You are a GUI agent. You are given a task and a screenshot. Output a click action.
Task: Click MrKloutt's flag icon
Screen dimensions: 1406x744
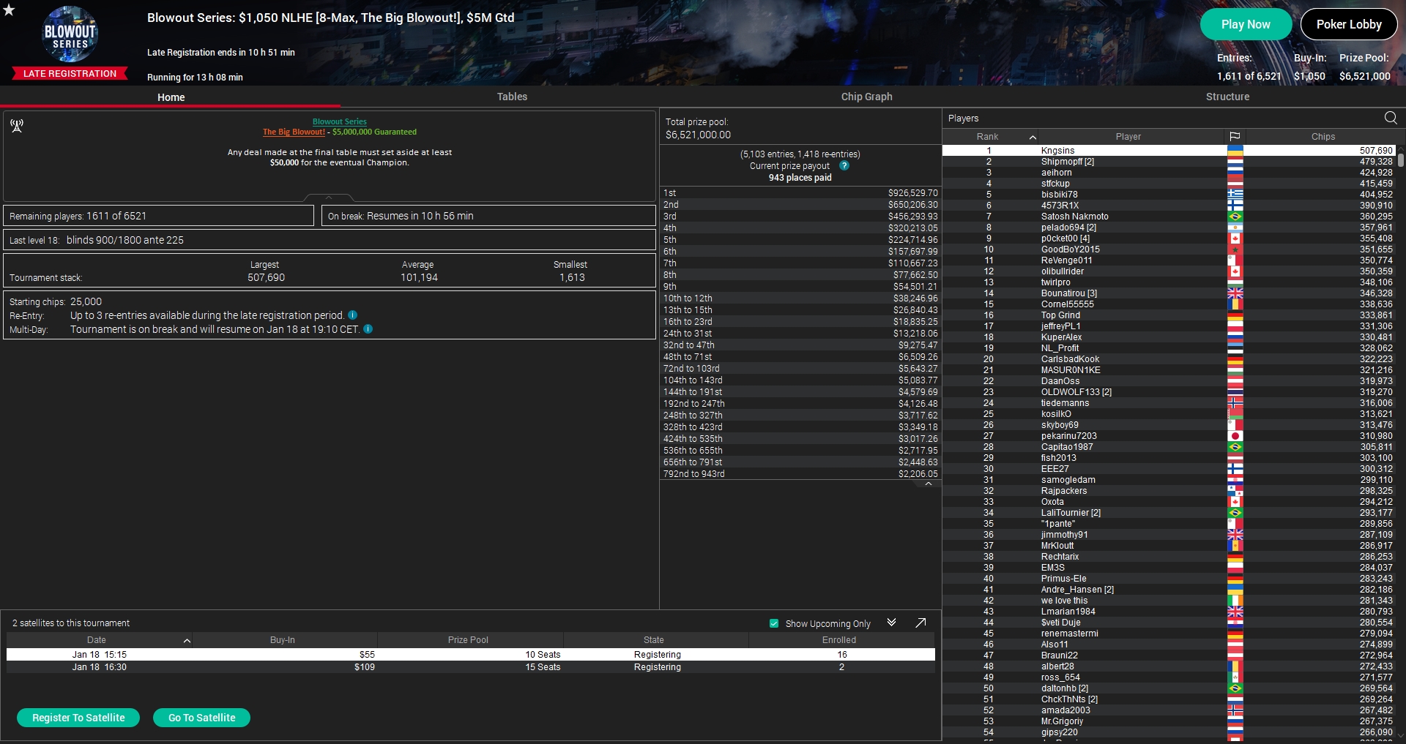1235,546
